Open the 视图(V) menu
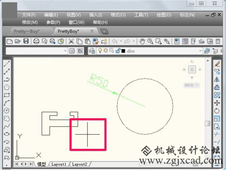 [x=74, y=15]
